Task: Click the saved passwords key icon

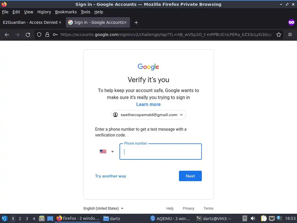Action: 55,35
